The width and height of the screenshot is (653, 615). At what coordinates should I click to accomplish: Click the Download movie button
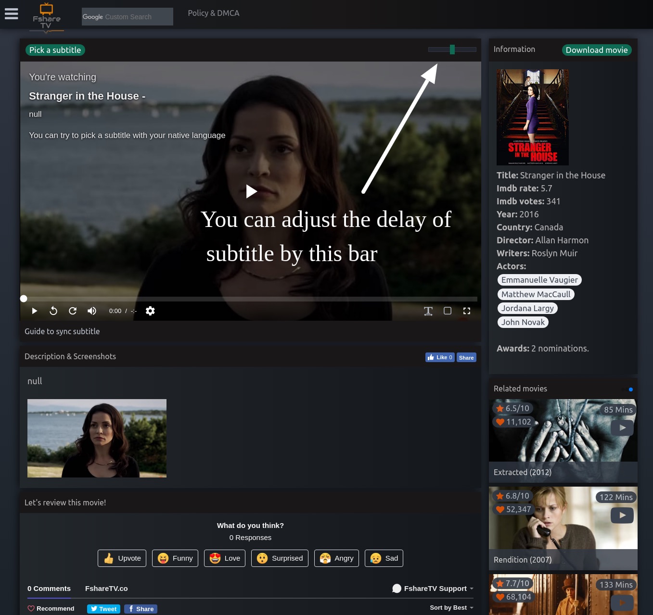(x=597, y=50)
